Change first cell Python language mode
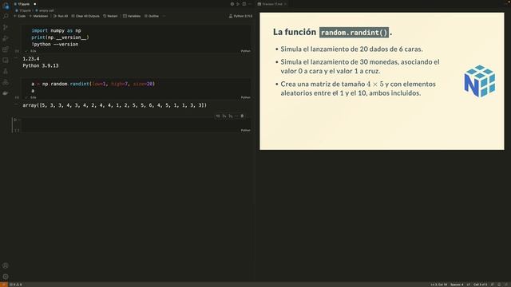511x287 pixels. pyautogui.click(x=245, y=51)
